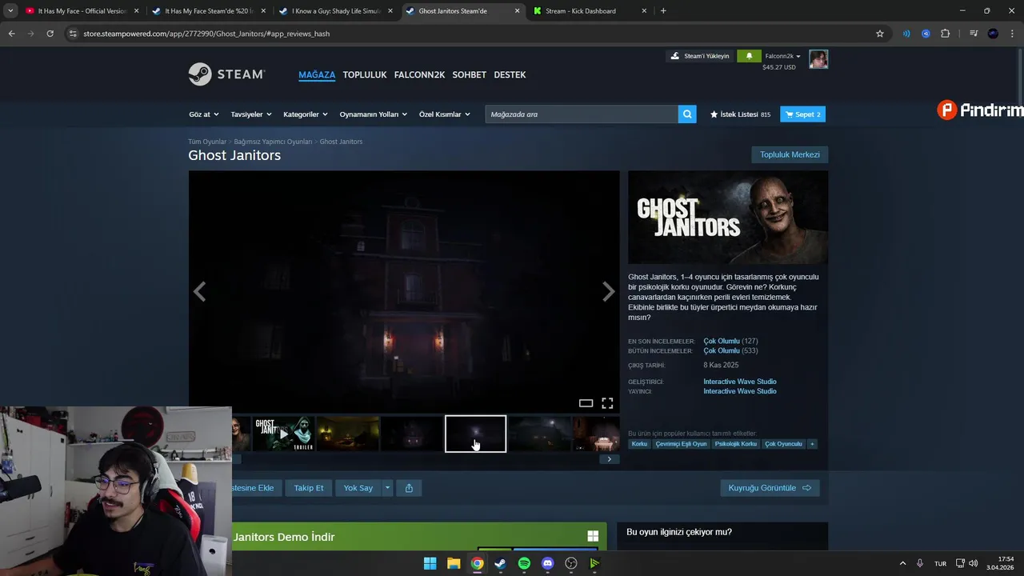This screenshot has height=576, width=1024.
Task: Open TOPLULUK in Steam header
Action: tap(365, 74)
